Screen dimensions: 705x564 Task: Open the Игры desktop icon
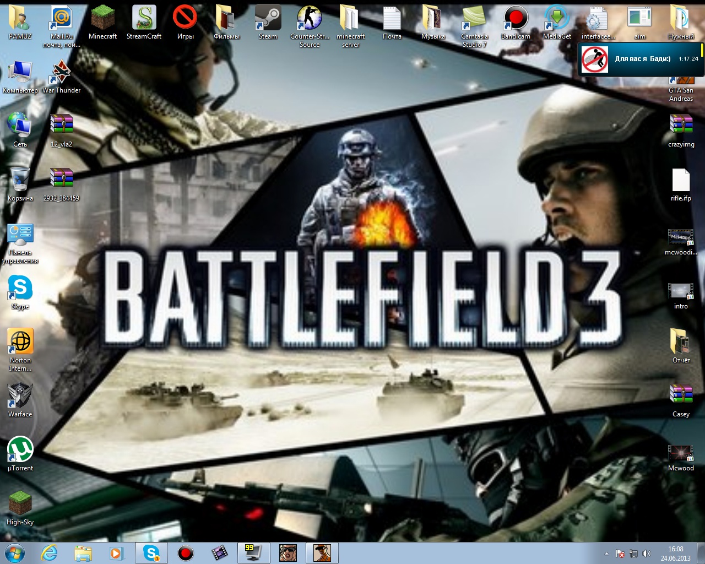pos(185,22)
